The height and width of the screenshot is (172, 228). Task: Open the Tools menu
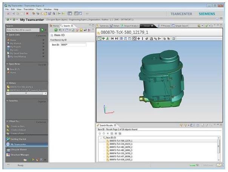click(39, 9)
